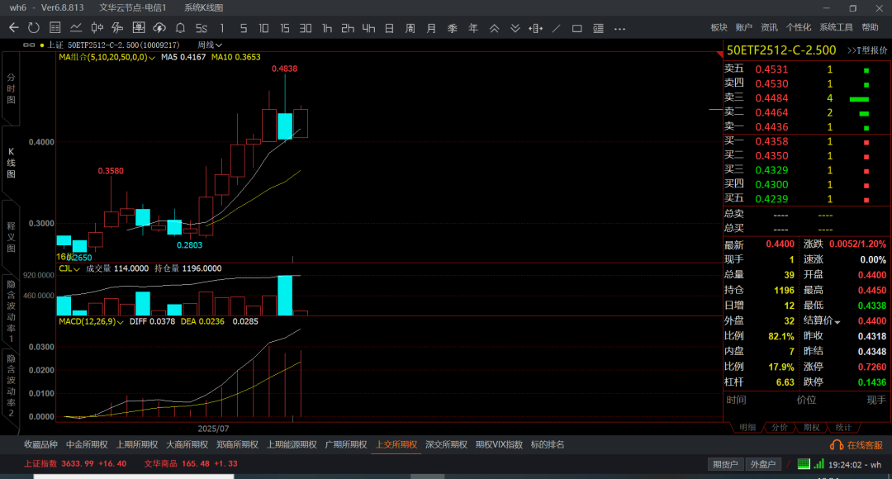
Task: Open the T型报价 link
Action: pos(867,50)
